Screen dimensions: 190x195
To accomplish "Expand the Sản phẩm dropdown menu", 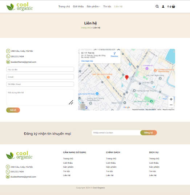I will pos(93,7).
